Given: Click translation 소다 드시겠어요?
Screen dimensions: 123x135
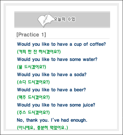Looking at the screenshot, I should pos(33,82).
